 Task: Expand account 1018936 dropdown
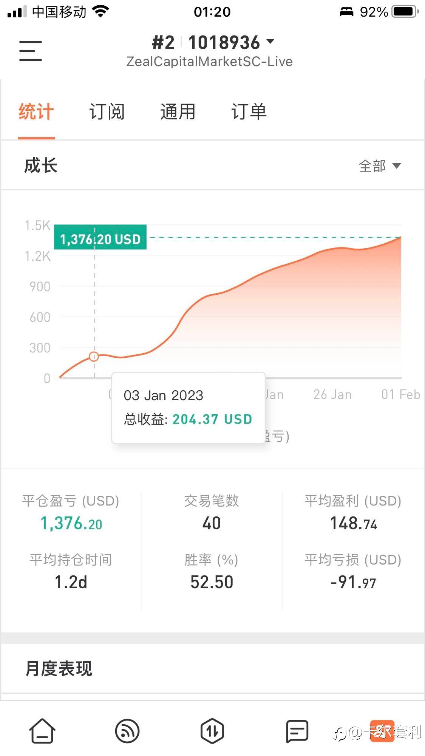click(270, 42)
